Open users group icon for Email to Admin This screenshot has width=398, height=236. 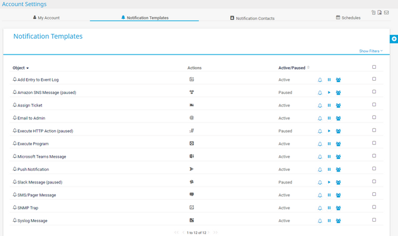(338, 118)
